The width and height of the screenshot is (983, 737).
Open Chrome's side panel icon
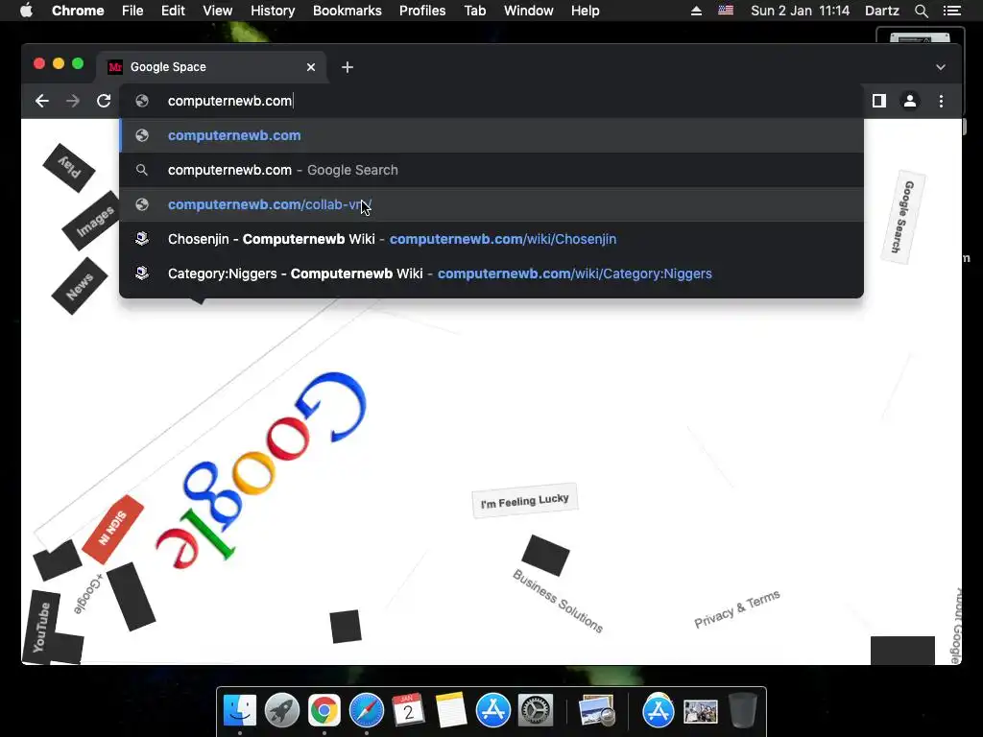coord(879,101)
